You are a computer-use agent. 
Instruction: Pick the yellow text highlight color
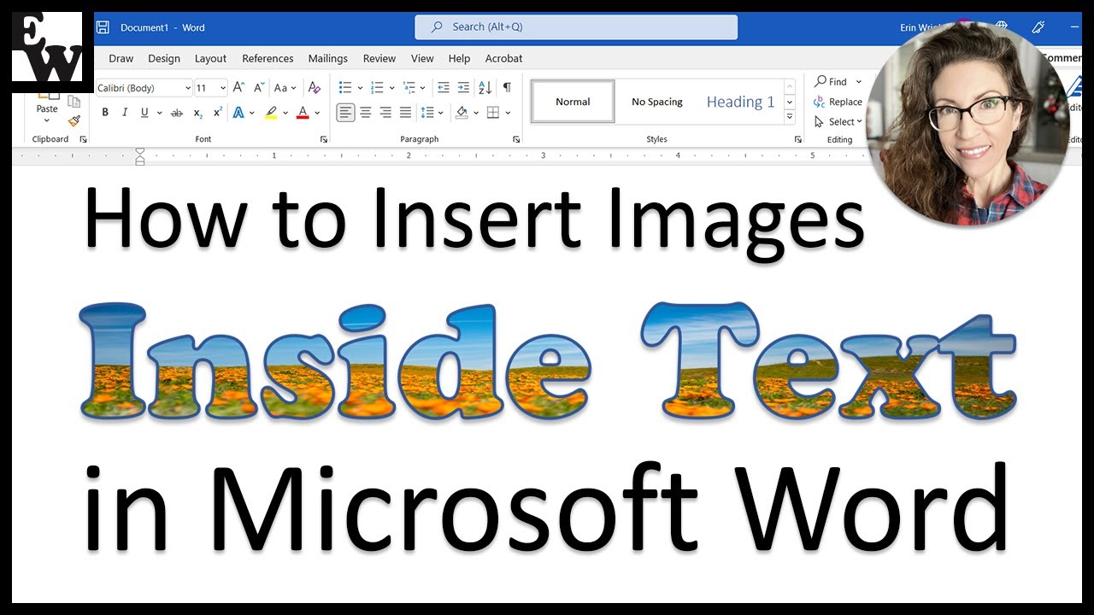[271, 113]
